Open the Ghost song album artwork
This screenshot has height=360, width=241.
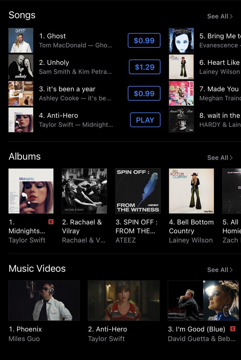point(21,40)
